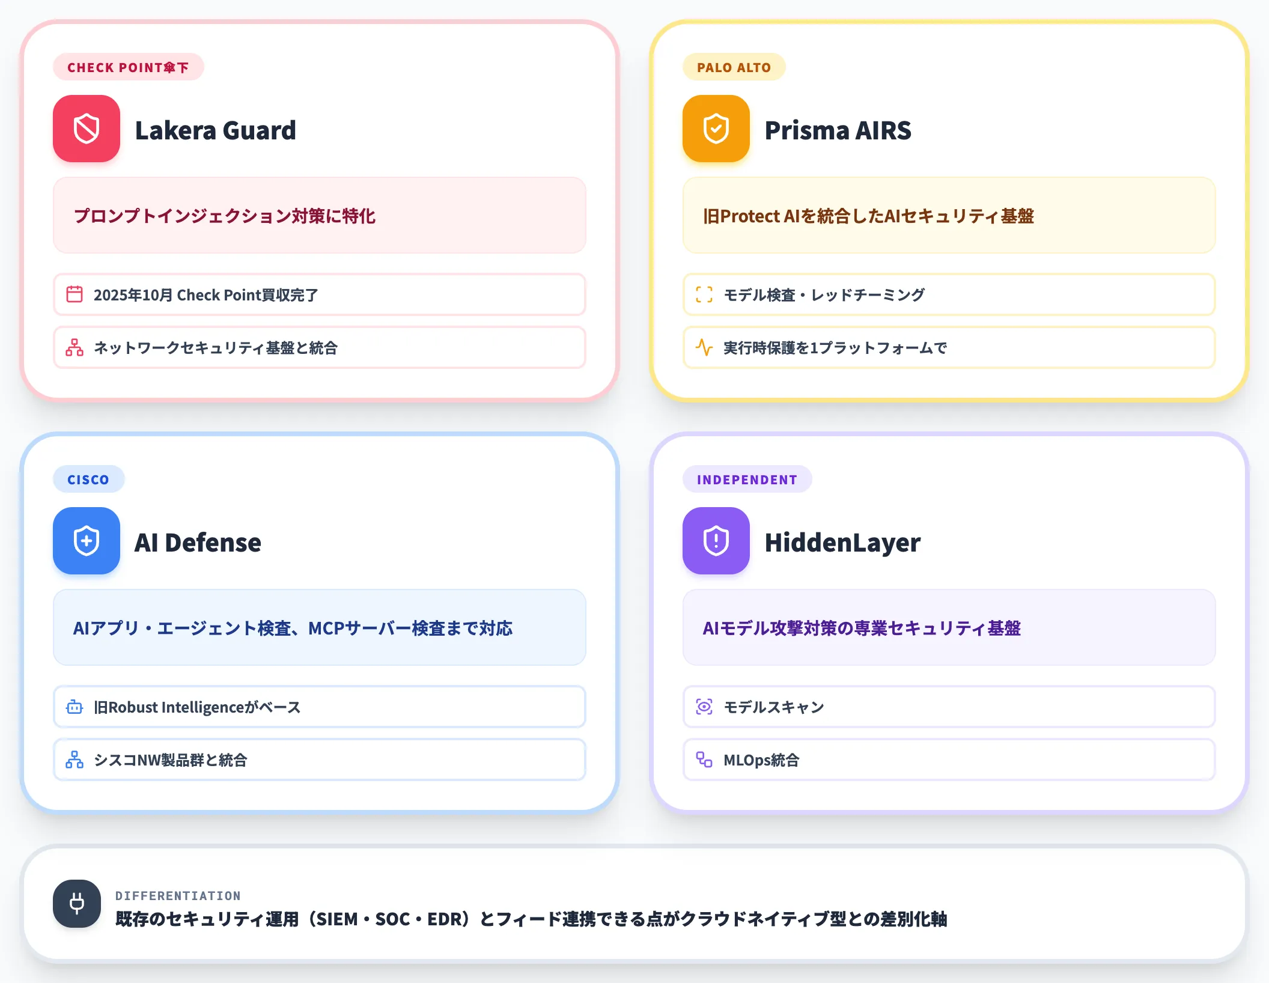Click the scan frame icon beside モデル検査・レッドチーミング
The image size is (1269, 983).
(x=704, y=294)
